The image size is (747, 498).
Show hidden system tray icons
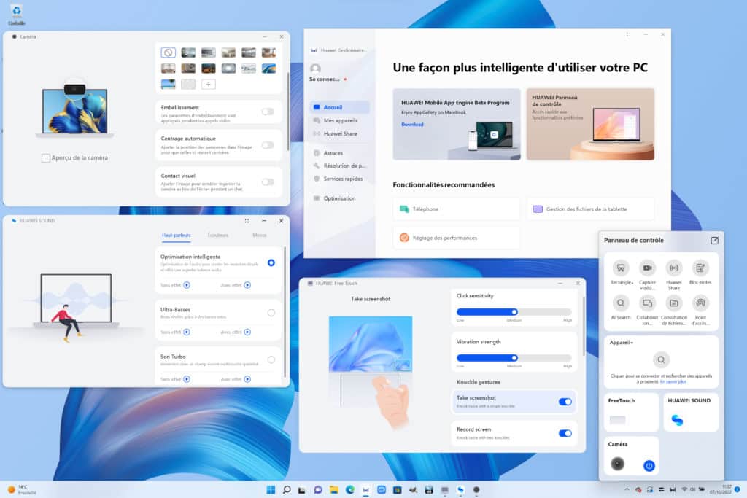coord(627,489)
